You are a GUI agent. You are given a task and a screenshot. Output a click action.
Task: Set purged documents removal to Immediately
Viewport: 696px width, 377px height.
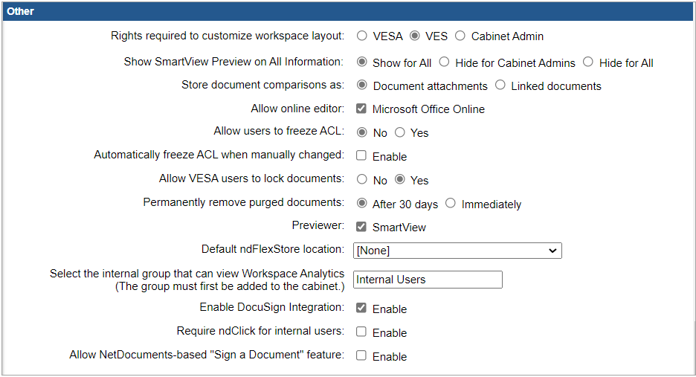[451, 204]
